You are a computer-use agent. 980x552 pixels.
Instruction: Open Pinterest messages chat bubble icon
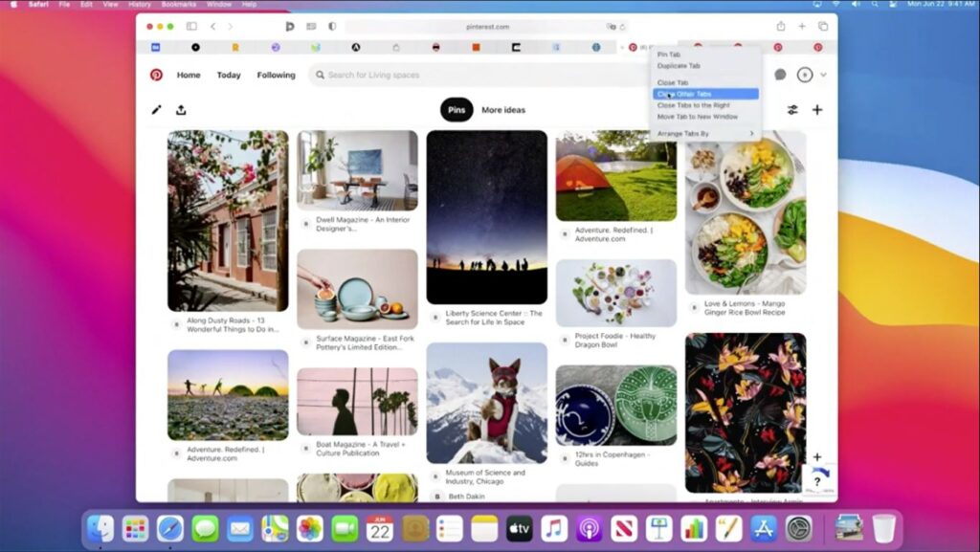click(x=780, y=75)
